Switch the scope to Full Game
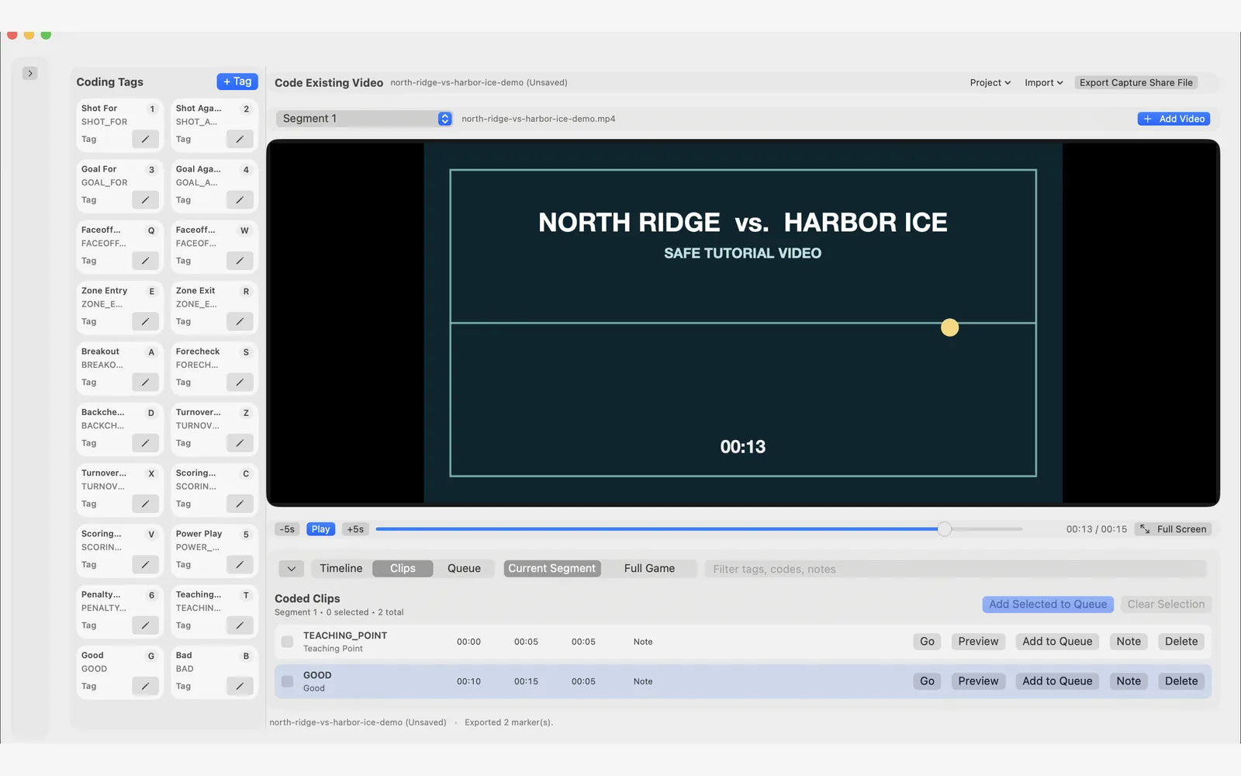 pos(649,569)
